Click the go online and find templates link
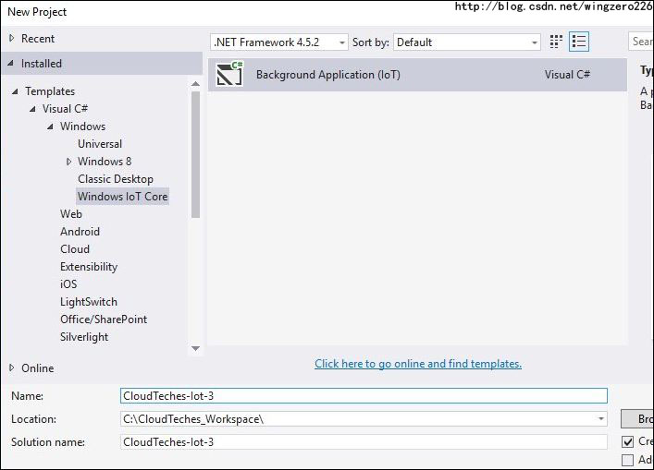Image resolution: width=654 pixels, height=470 pixels. (x=418, y=364)
